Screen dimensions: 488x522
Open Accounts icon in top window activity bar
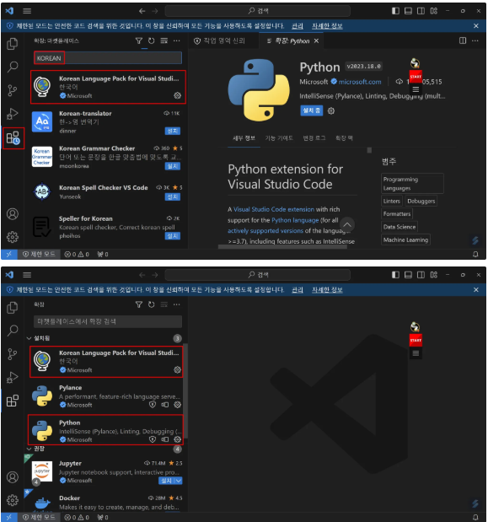tap(13, 213)
